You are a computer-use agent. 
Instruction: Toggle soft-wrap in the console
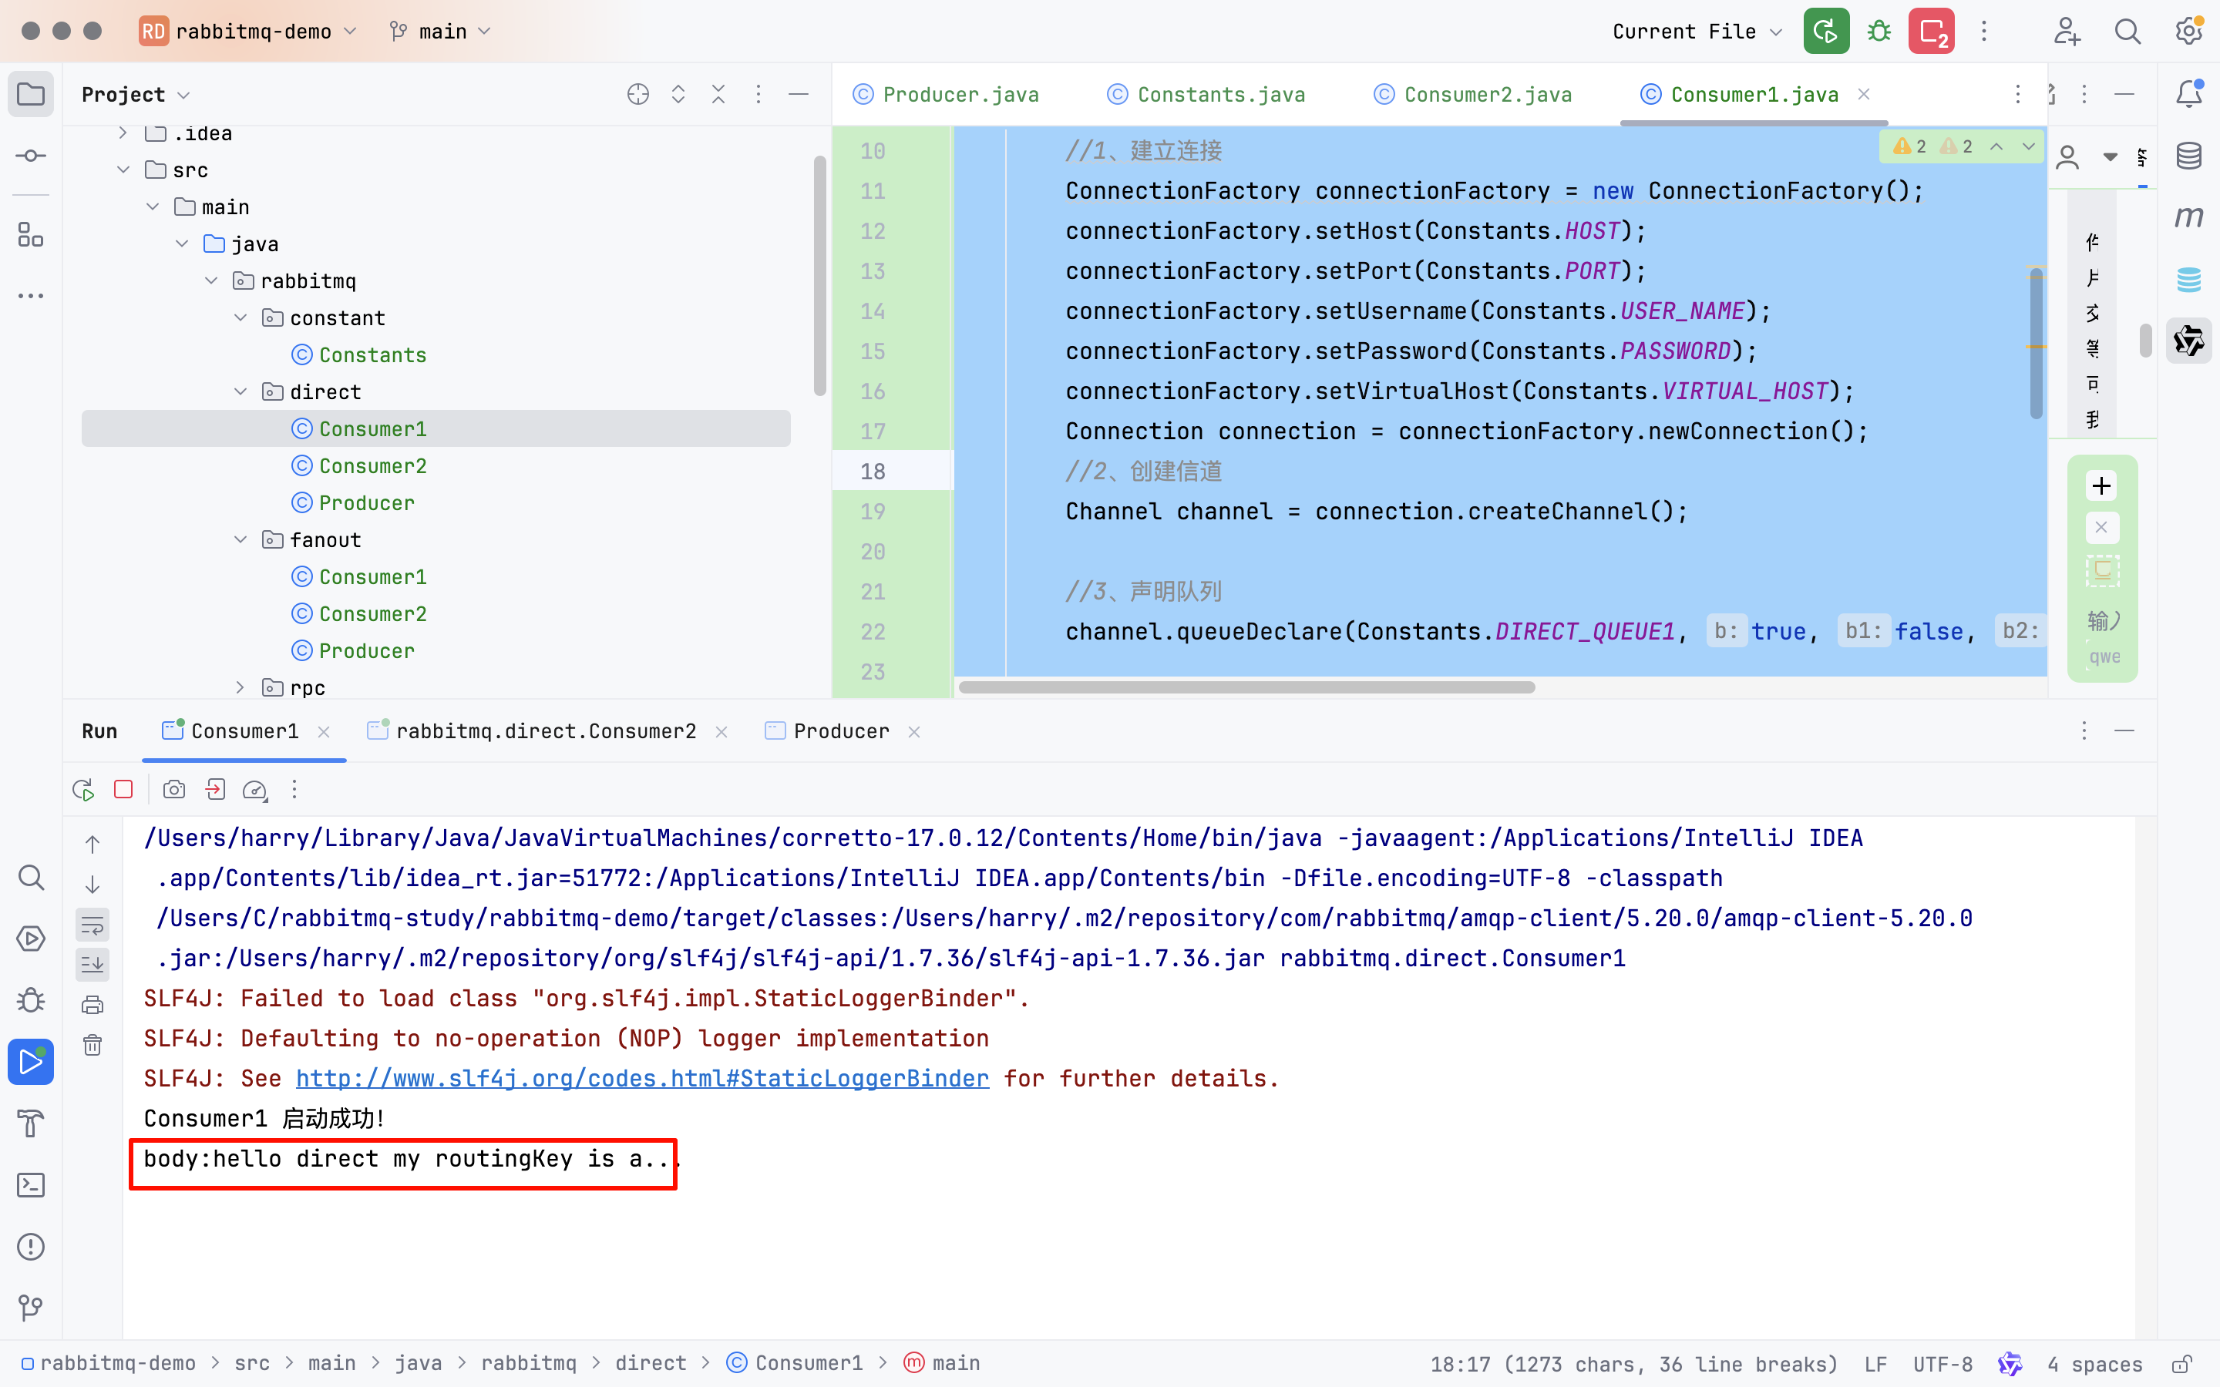pos(92,925)
